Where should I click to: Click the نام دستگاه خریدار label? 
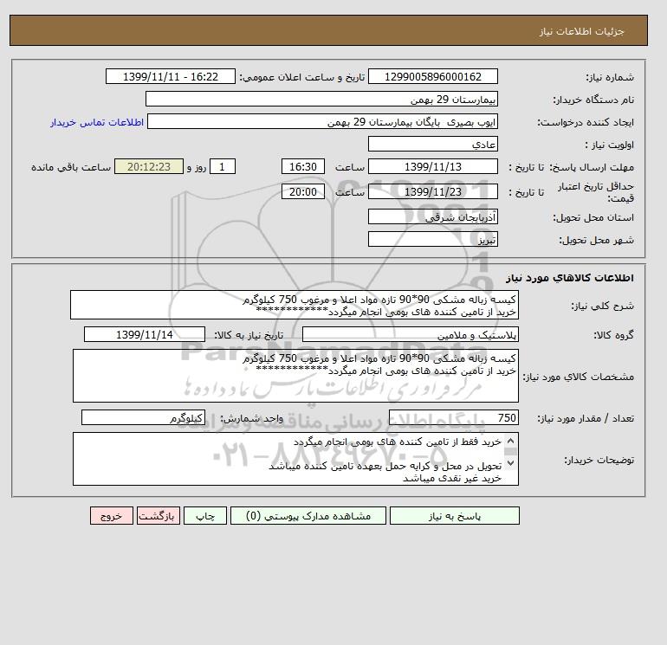(593, 100)
